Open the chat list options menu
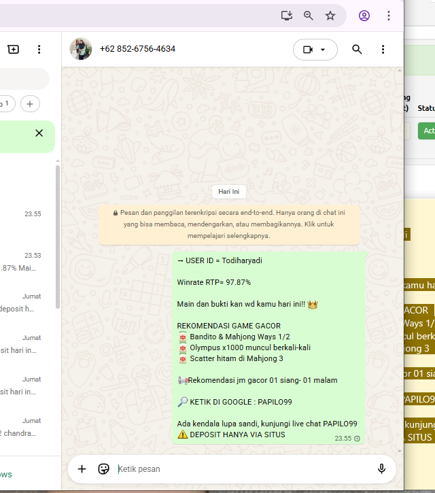This screenshot has height=493, width=435. coord(39,50)
